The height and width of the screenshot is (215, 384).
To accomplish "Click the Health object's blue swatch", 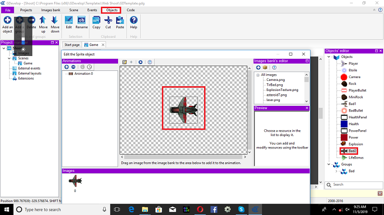I will tap(344, 124).
